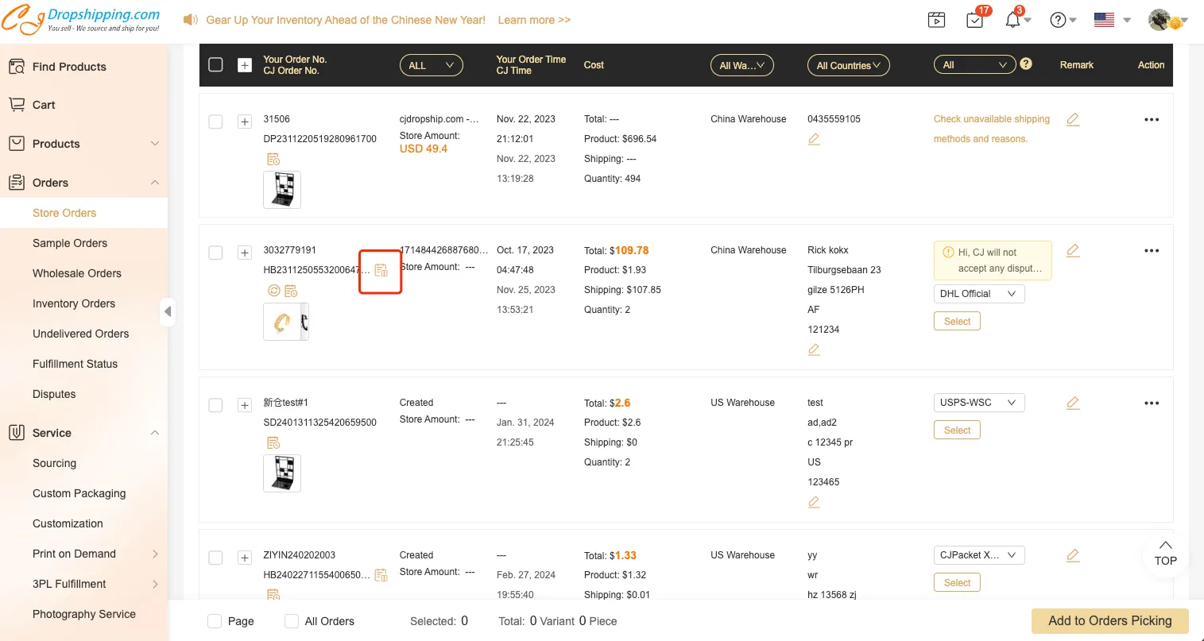
Task: Go to Sample Orders in sidebar
Action: click(70, 243)
